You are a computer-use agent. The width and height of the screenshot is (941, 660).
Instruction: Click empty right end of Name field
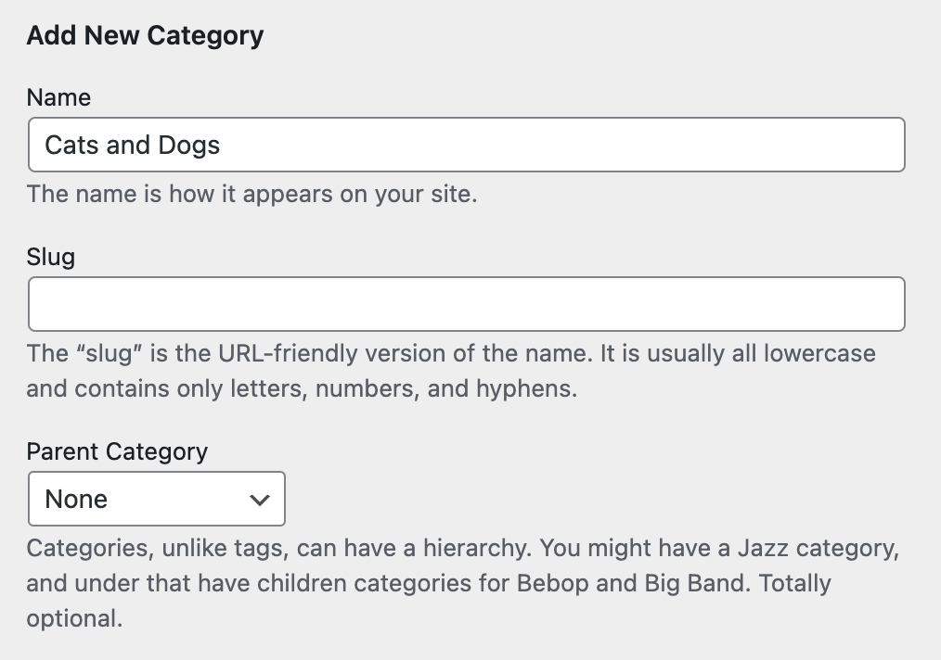pos(835,145)
